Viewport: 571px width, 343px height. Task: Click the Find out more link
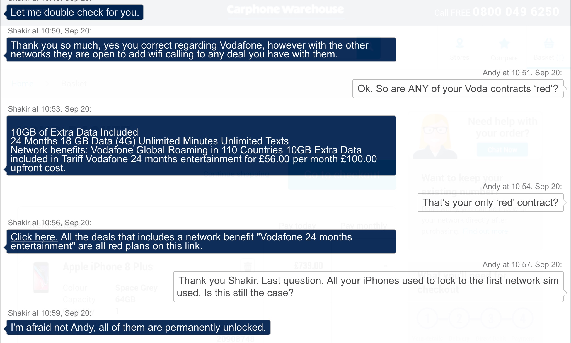click(x=485, y=231)
